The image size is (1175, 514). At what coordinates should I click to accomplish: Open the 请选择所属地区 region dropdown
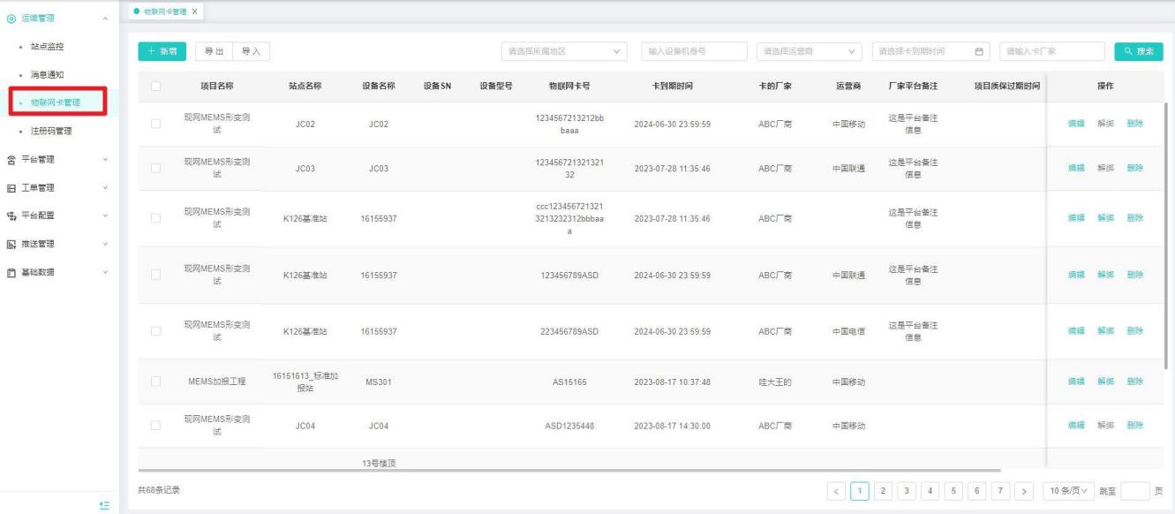pos(563,51)
